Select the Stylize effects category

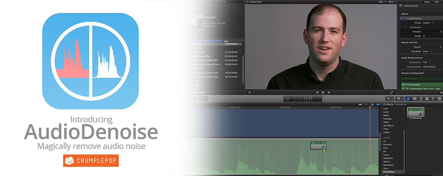pyautogui.click(x=386, y=122)
